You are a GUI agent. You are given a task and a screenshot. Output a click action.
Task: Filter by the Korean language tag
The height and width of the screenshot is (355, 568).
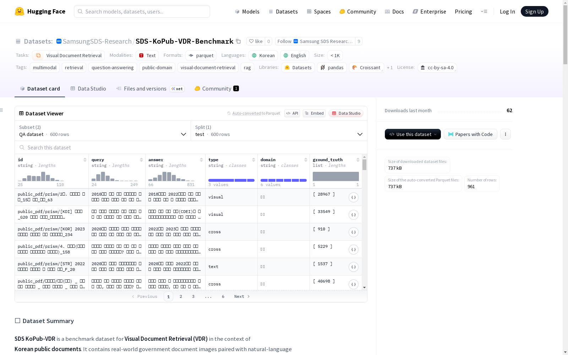(x=263, y=55)
